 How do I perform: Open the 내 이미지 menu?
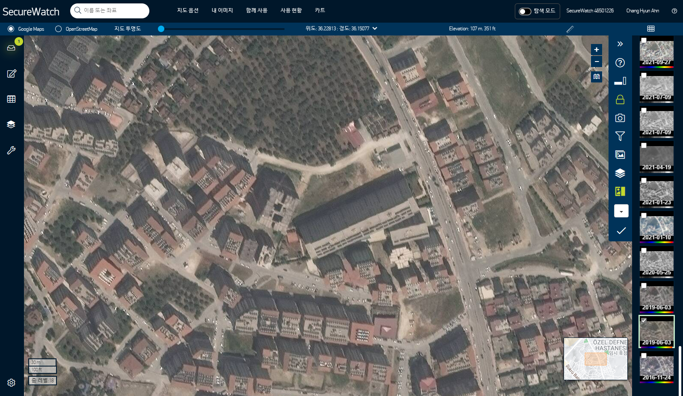[222, 10]
